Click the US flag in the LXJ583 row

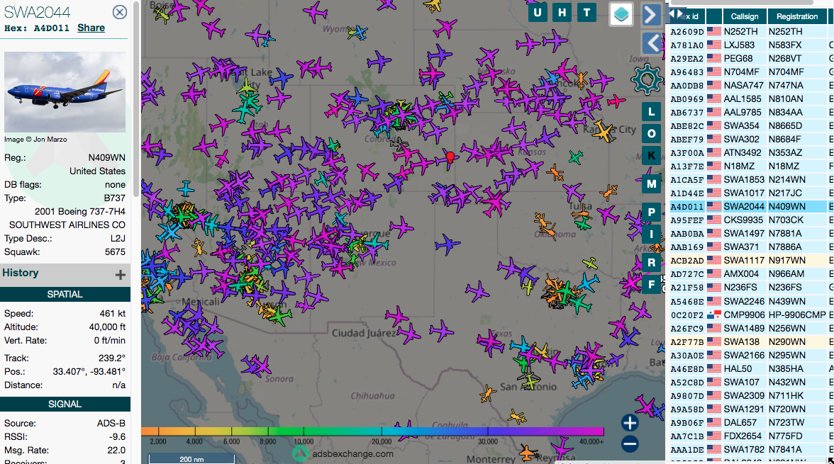click(x=713, y=45)
